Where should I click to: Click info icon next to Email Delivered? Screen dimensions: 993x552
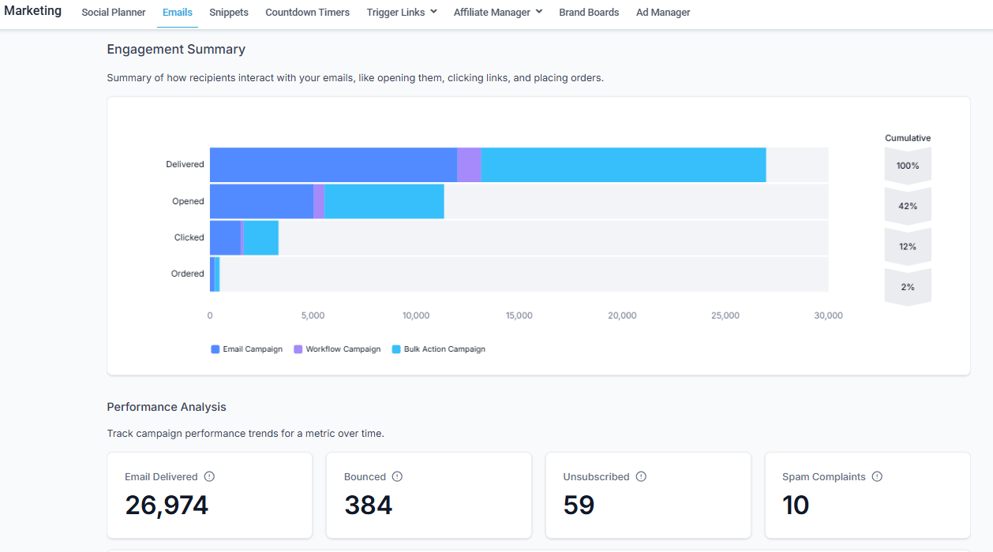coord(209,476)
